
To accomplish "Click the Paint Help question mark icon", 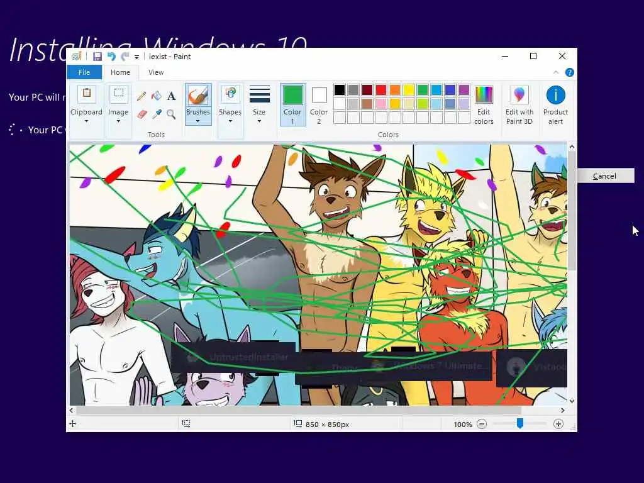I will pos(569,72).
